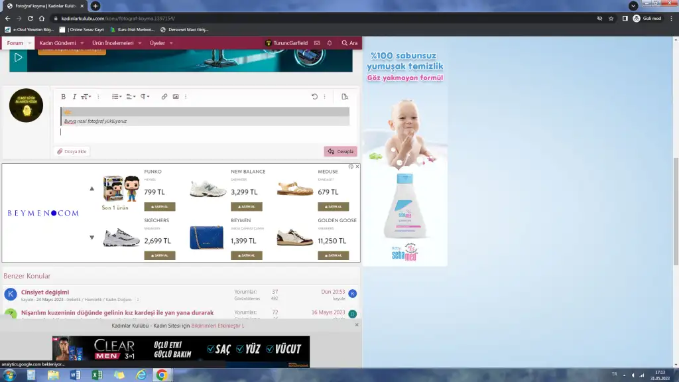Toggle italic formatting in the reply editor
Screen dimensions: 679x382
click(74, 97)
